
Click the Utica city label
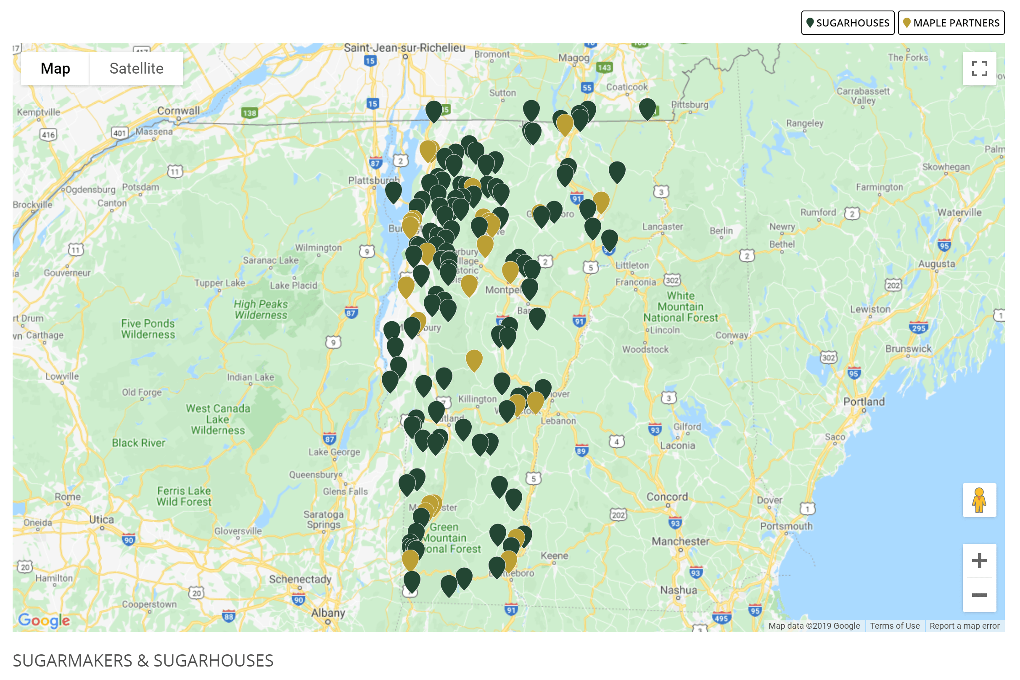101,519
